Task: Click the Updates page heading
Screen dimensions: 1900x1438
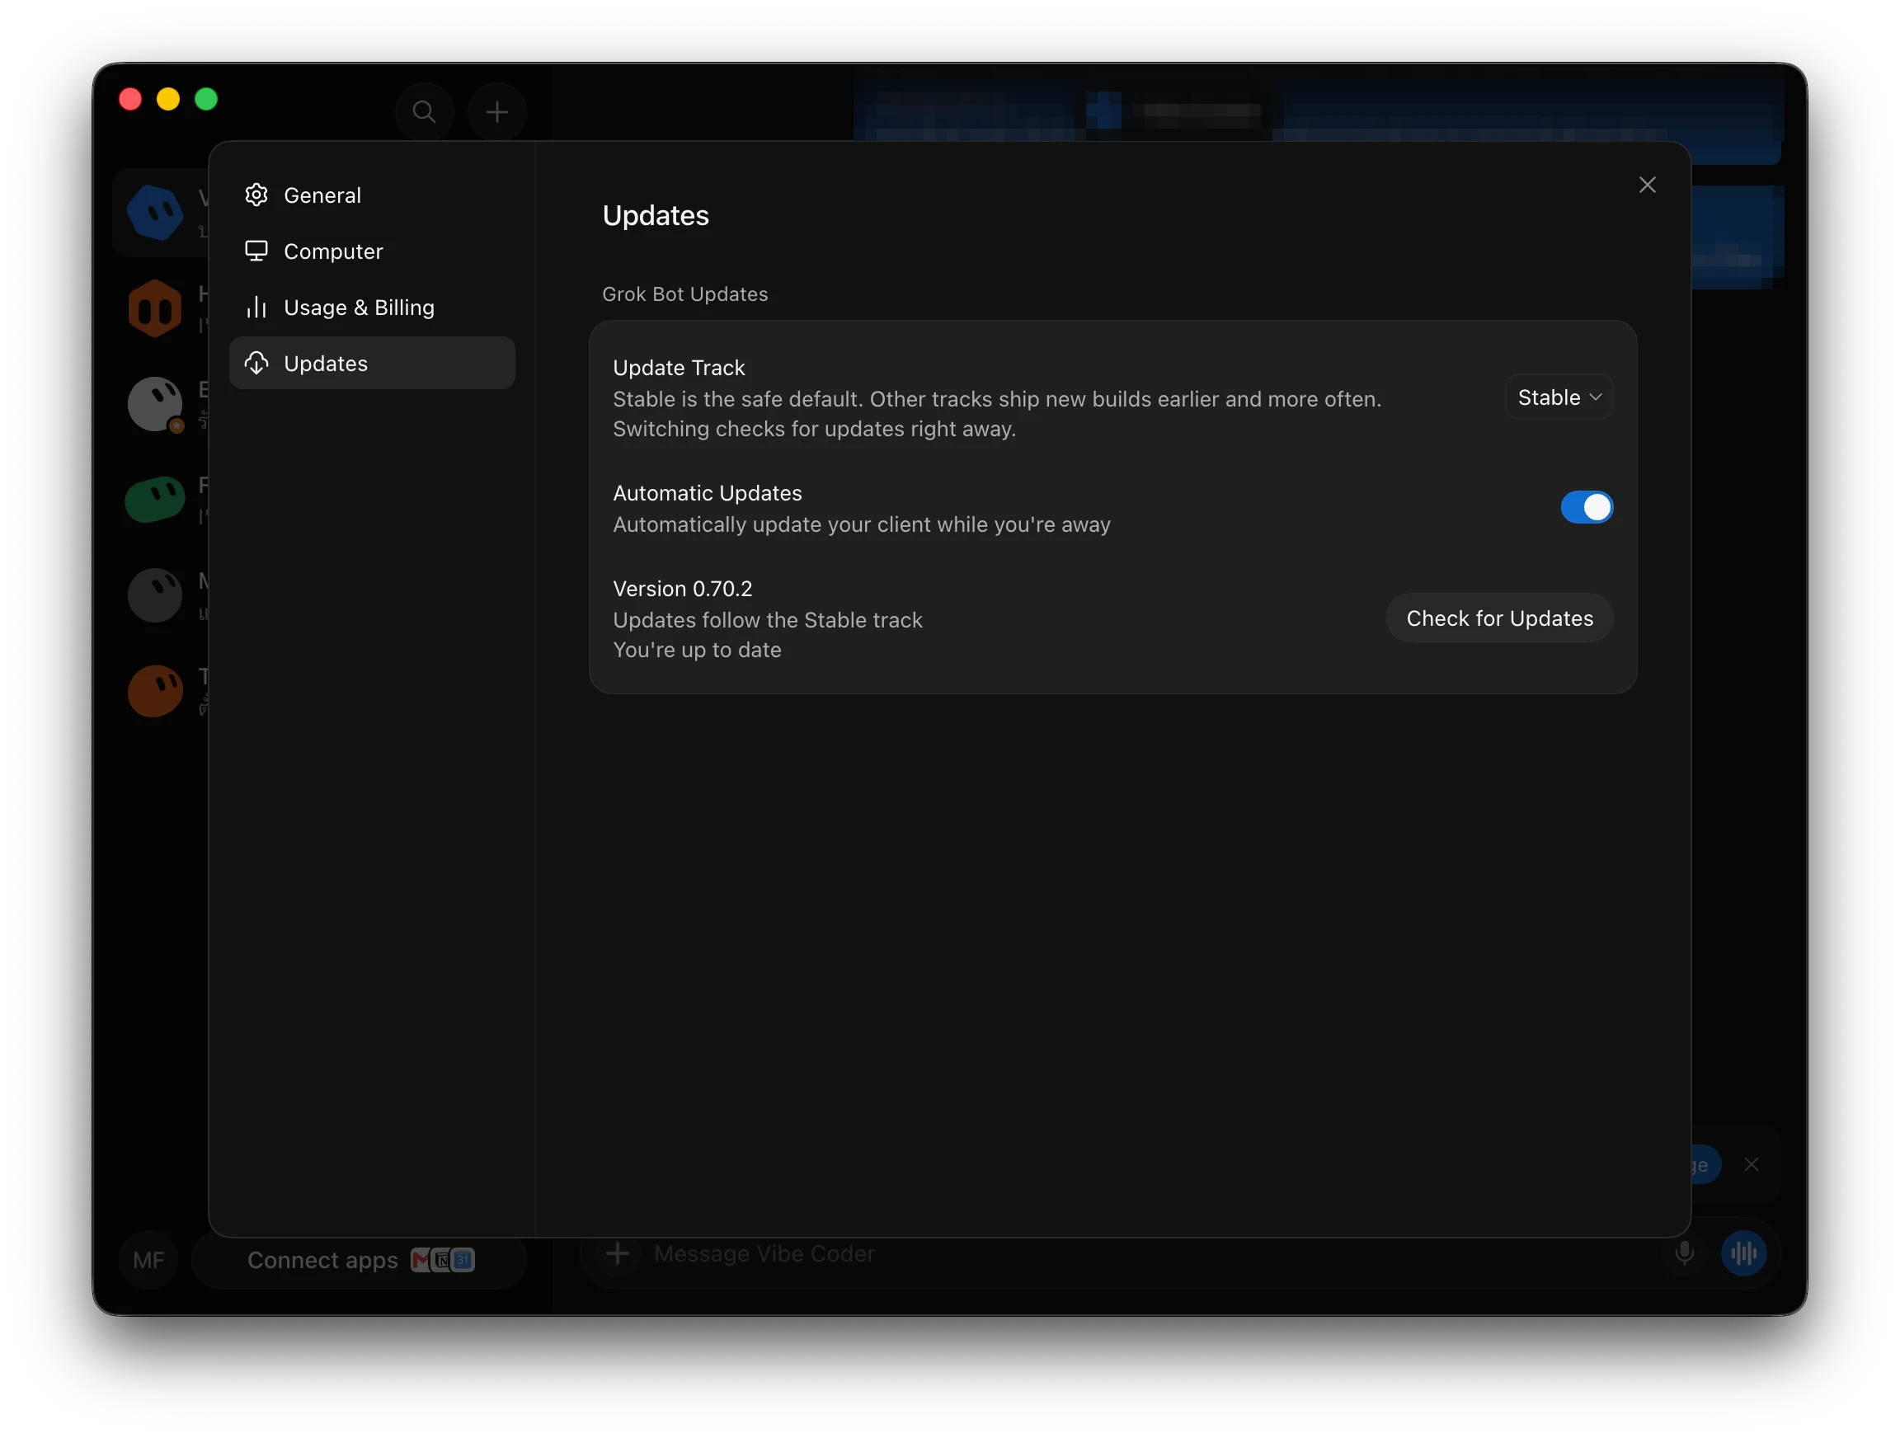Action: pyautogui.click(x=656, y=214)
